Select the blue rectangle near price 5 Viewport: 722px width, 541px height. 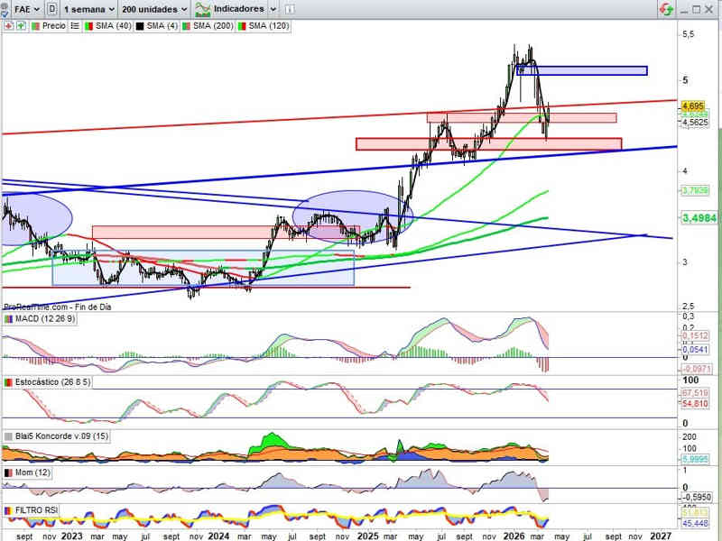tap(583, 70)
